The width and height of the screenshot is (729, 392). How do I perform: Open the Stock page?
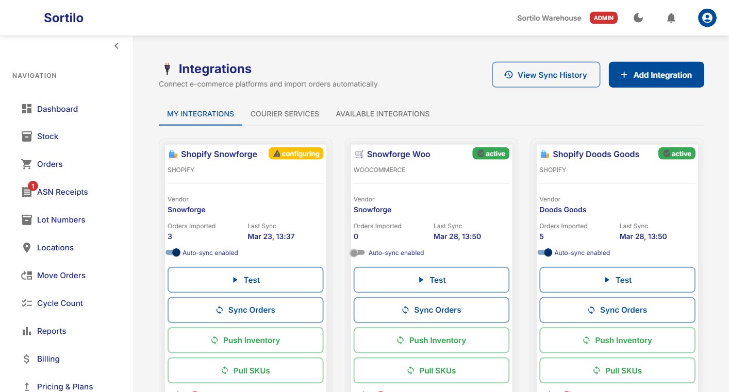pos(47,137)
